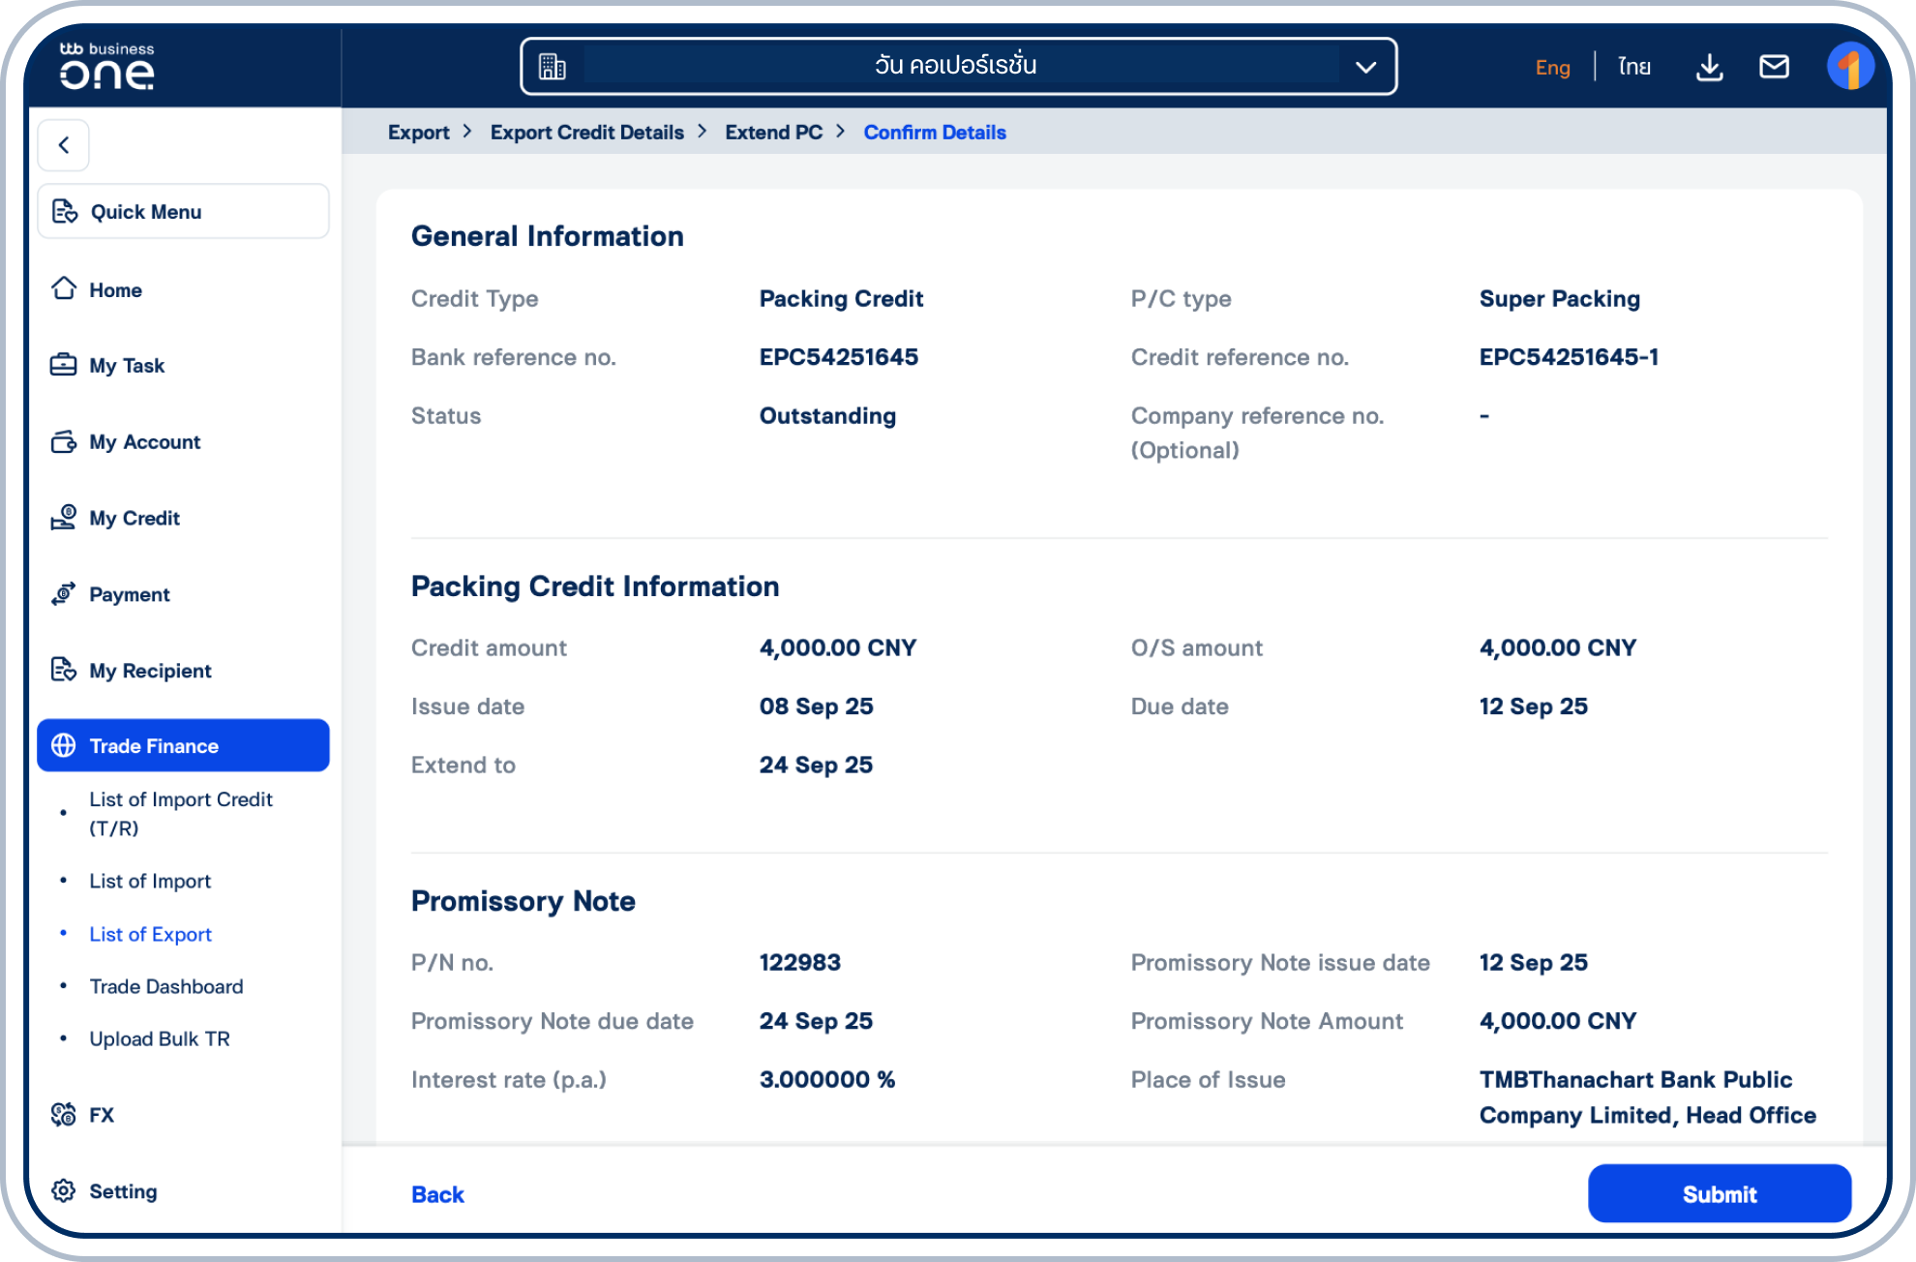Open List of Export submenu item
This screenshot has height=1262, width=1916.
150,934
